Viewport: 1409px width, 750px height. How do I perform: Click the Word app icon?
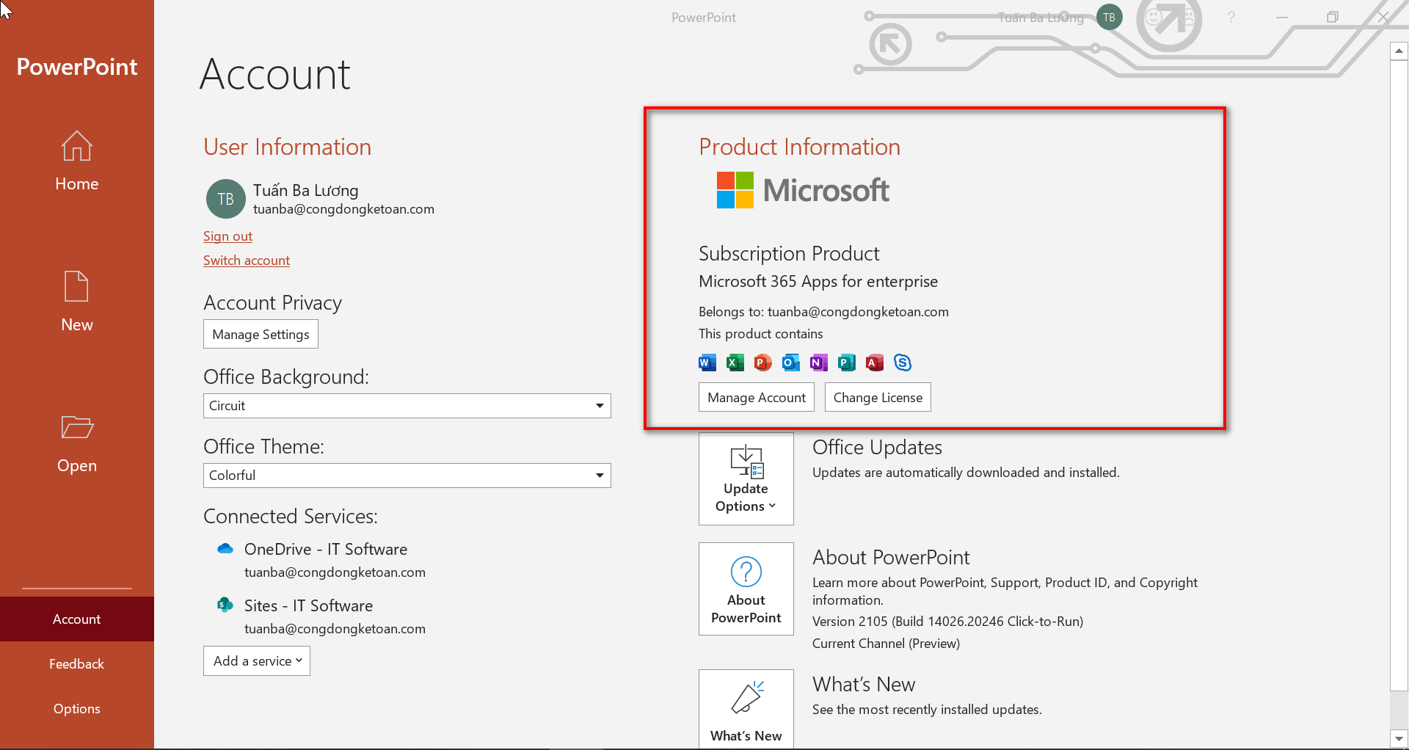pyautogui.click(x=707, y=363)
